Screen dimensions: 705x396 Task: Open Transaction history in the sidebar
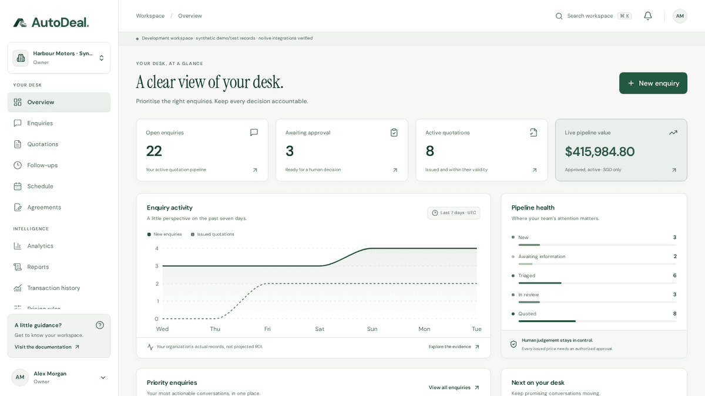point(59,288)
